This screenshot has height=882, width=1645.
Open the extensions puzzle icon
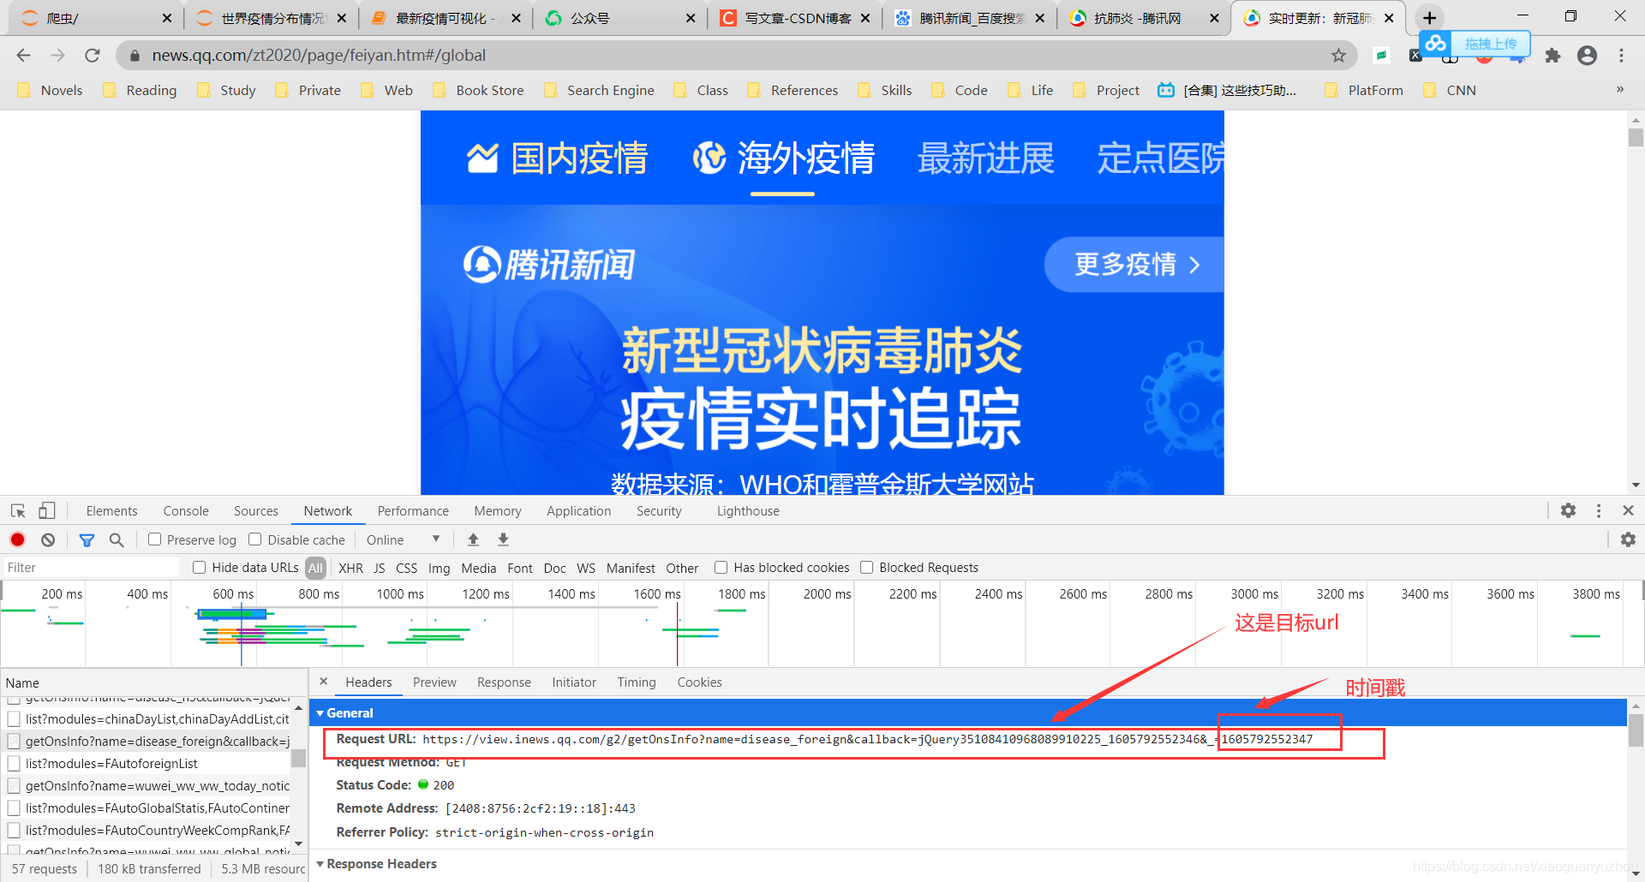tap(1552, 56)
